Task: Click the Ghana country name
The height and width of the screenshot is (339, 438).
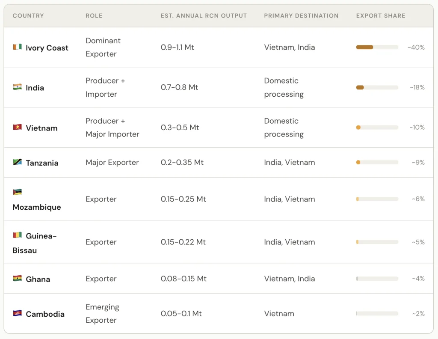Action: (38, 279)
